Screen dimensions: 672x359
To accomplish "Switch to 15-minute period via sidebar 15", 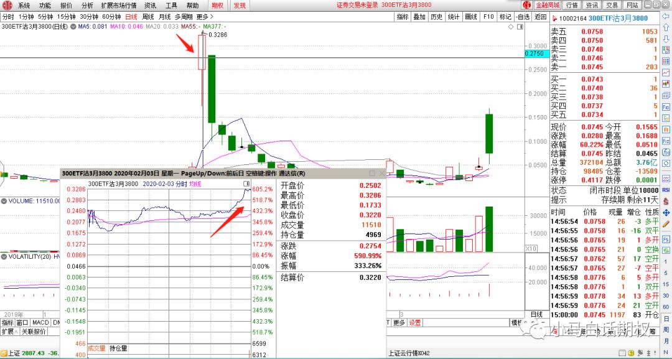I will coord(666,284).
